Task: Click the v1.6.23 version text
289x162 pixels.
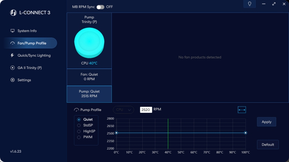Action: (x=16, y=151)
